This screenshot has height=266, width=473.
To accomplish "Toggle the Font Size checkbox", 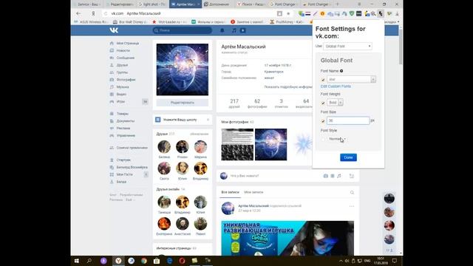I will 323,121.
